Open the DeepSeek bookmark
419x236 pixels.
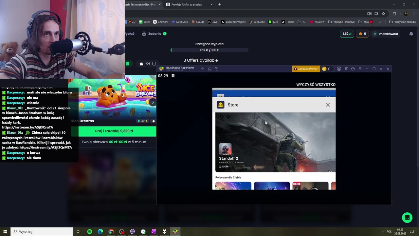coord(180,22)
